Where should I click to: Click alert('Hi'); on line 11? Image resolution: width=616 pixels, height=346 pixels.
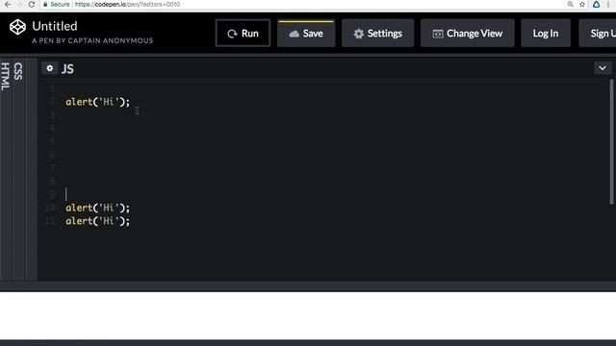click(x=97, y=221)
